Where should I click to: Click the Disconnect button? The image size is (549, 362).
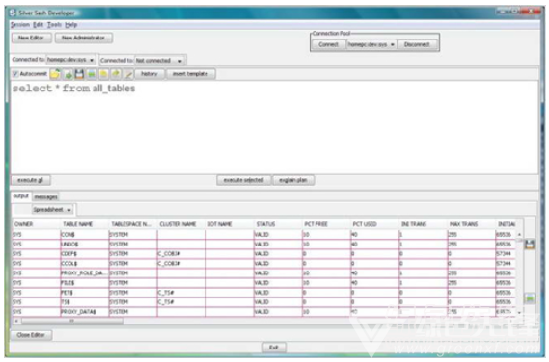[417, 44]
